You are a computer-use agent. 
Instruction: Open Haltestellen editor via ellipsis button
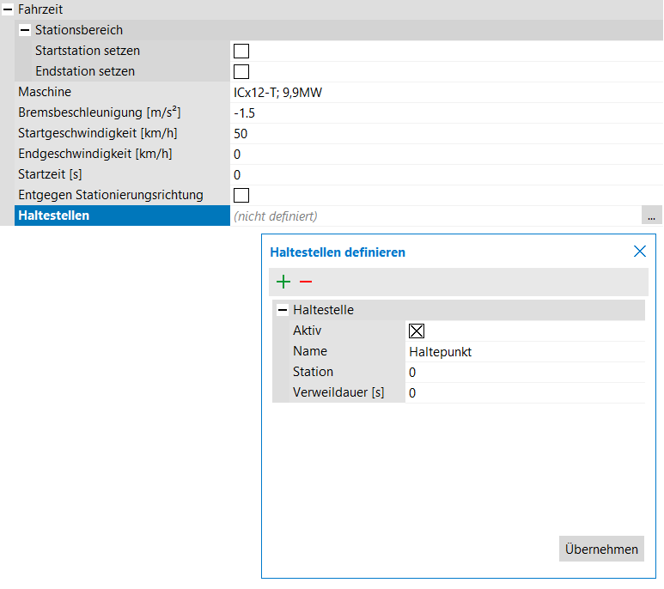651,216
